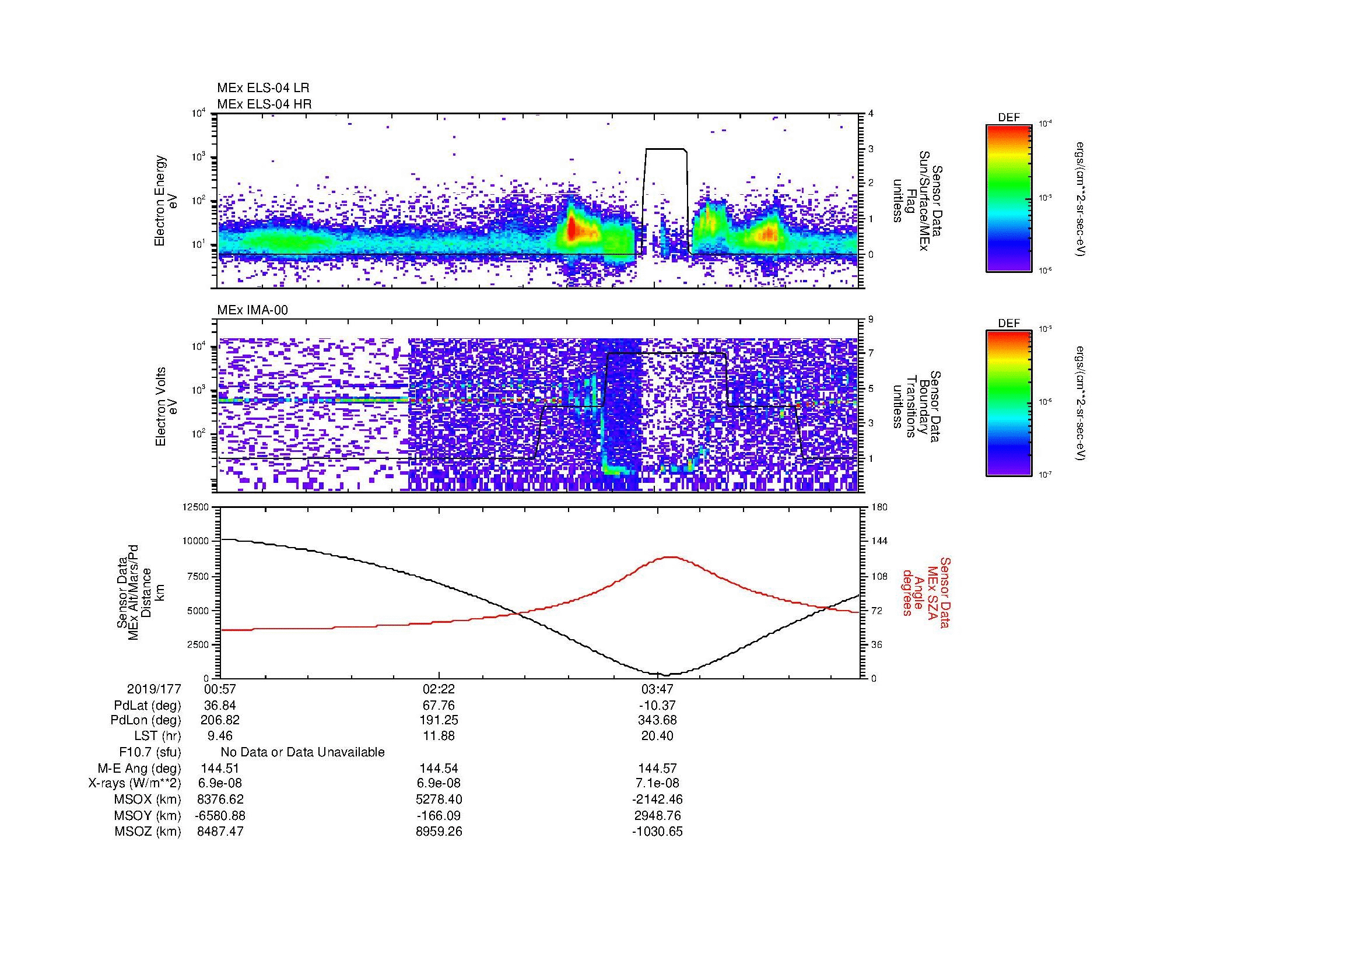Screen dimensions: 1364x964
Task: Click the MSOY (km) row label
Action: tap(148, 815)
